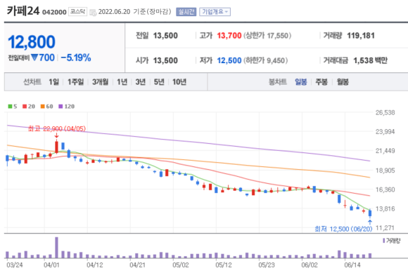Click the 최저 12,500 (06/20) marker label
408x273 pixels.
click(343, 229)
